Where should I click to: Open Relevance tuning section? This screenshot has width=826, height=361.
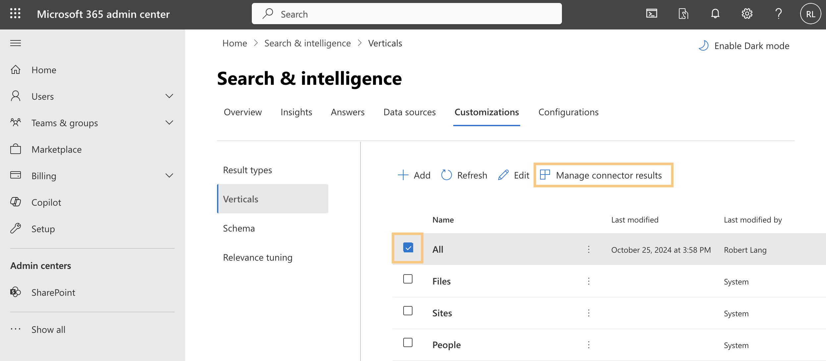pyautogui.click(x=257, y=257)
